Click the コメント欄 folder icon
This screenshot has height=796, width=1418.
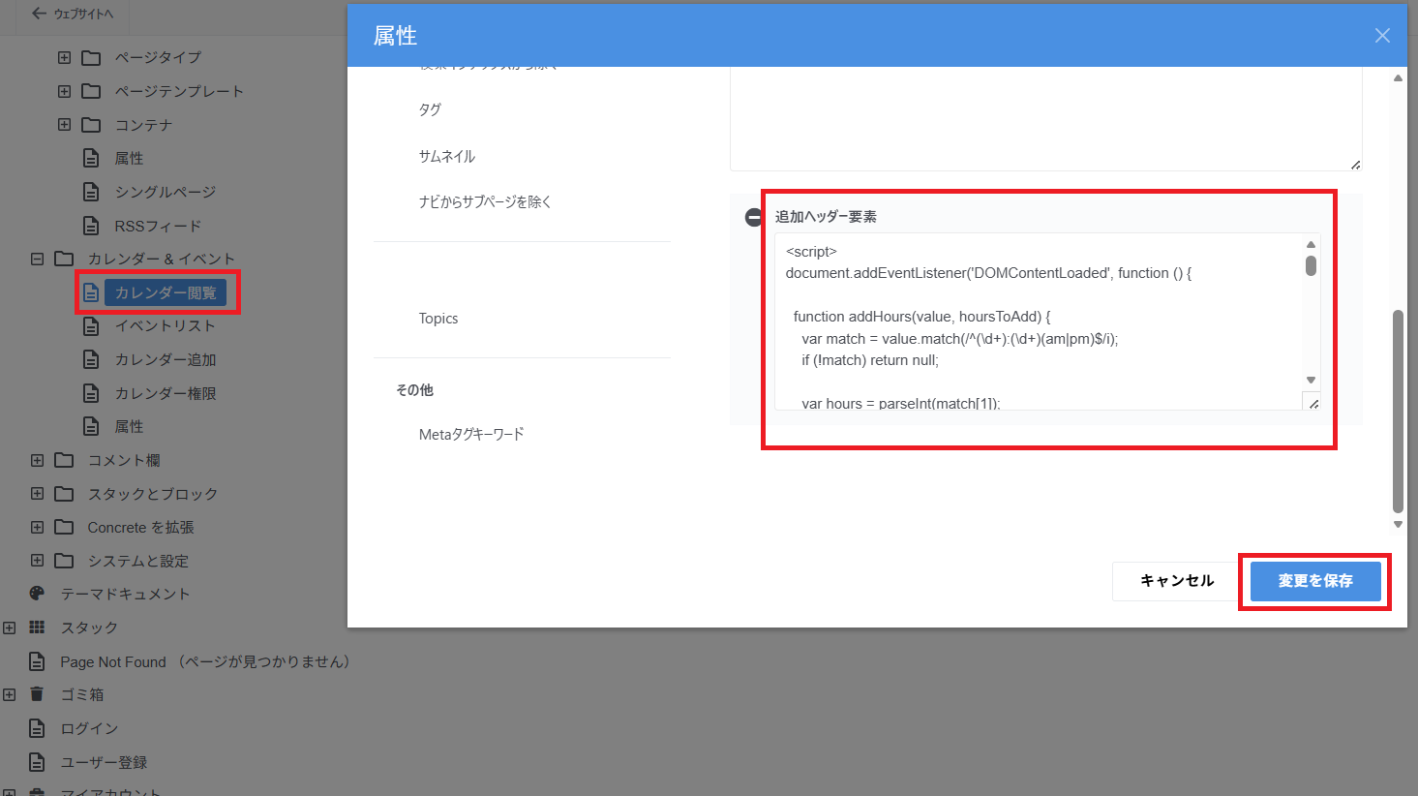click(x=64, y=460)
